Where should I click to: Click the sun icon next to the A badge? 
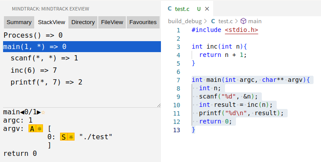tap(39, 129)
